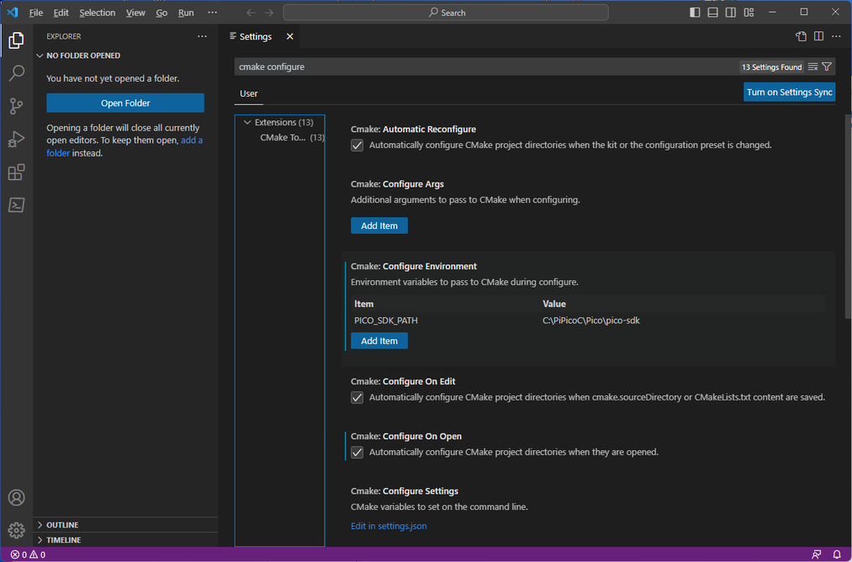Open the Selection menu
The height and width of the screenshot is (562, 852).
[98, 13]
